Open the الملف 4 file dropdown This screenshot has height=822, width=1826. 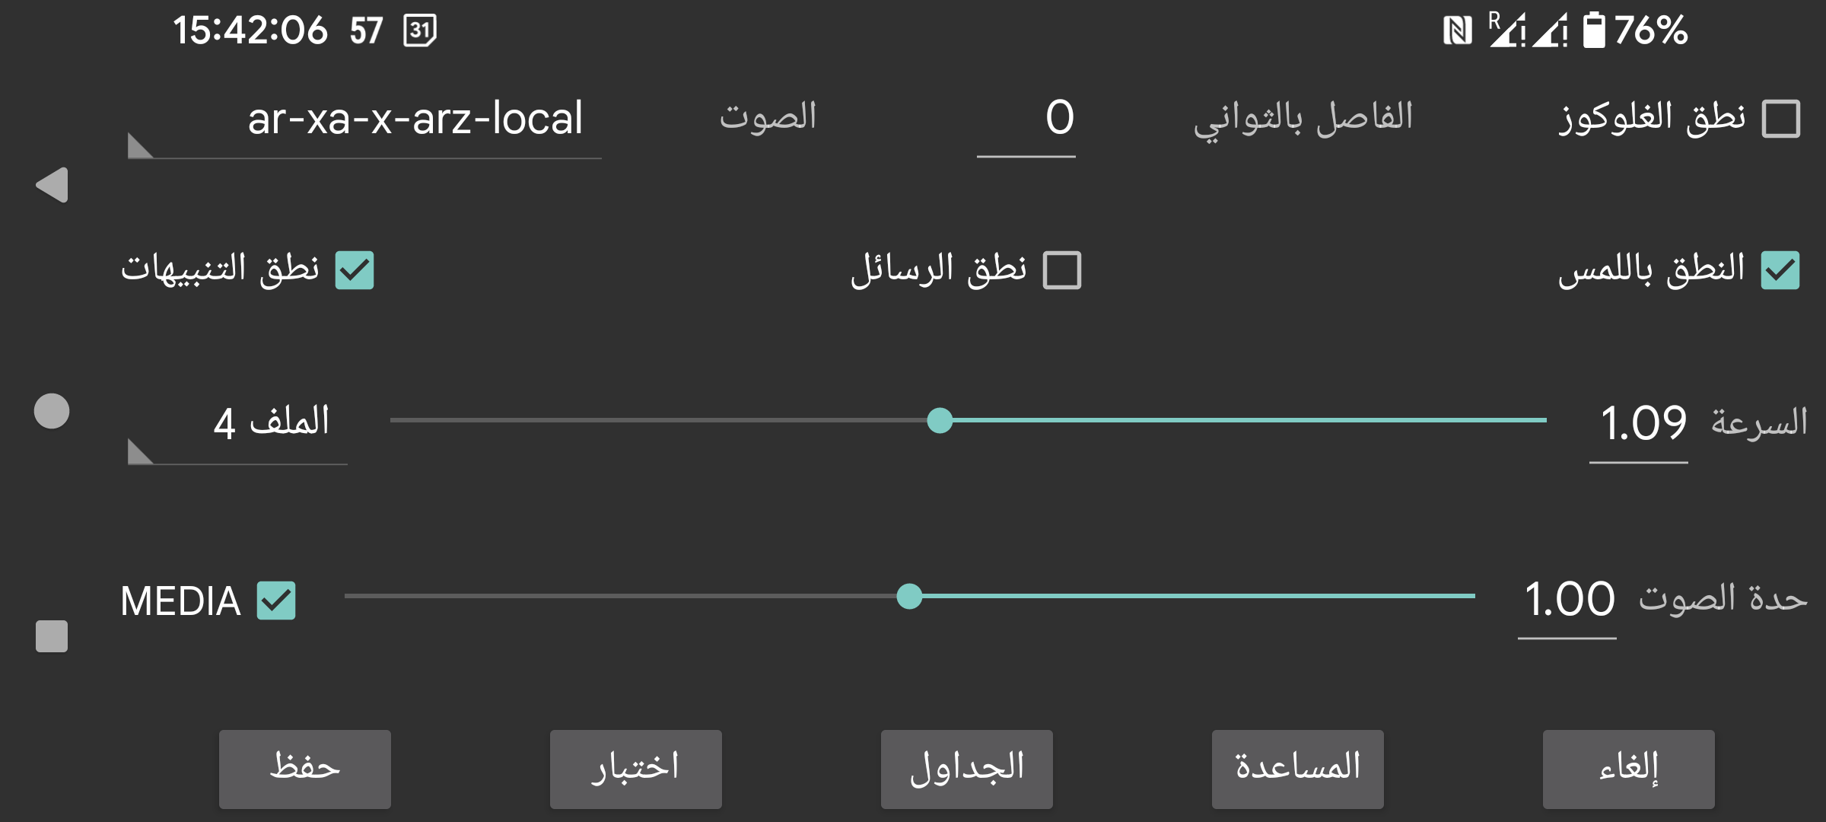click(x=238, y=425)
